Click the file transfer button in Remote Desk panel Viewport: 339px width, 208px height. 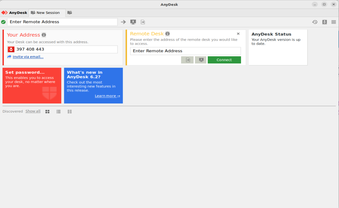pyautogui.click(x=187, y=60)
